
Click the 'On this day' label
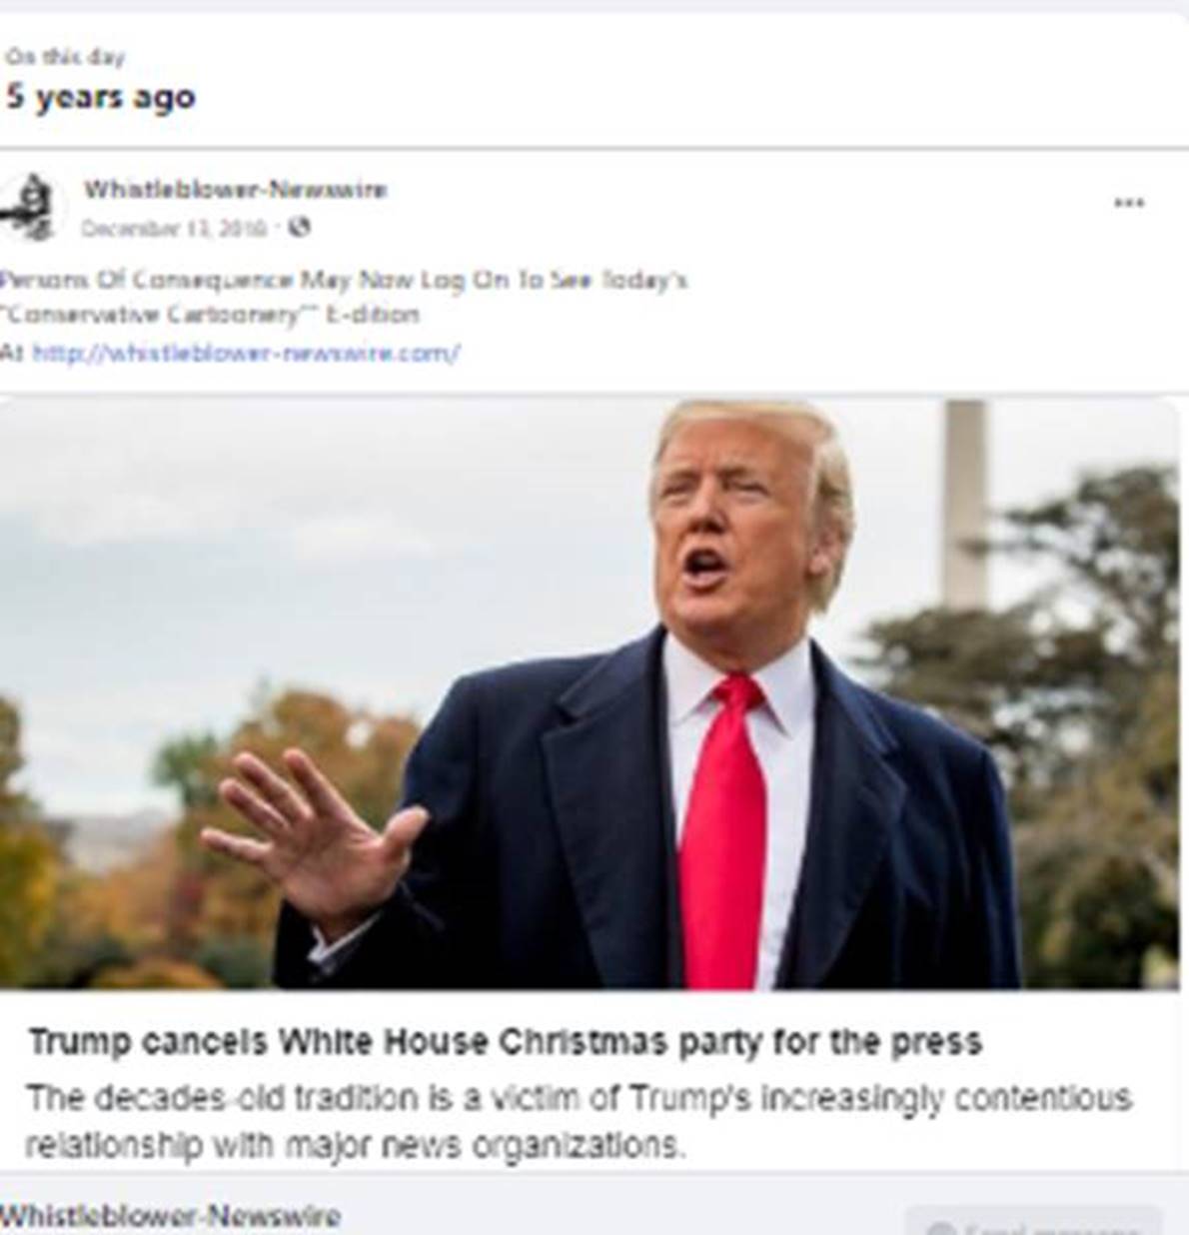point(65,56)
